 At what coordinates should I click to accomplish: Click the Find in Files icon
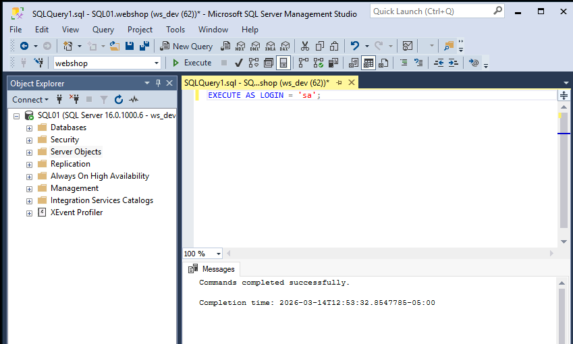pos(449,46)
